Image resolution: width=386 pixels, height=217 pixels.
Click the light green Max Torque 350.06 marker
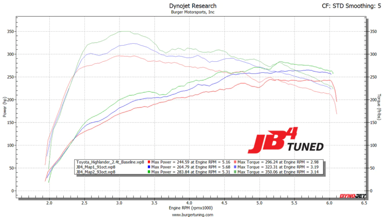point(235,172)
